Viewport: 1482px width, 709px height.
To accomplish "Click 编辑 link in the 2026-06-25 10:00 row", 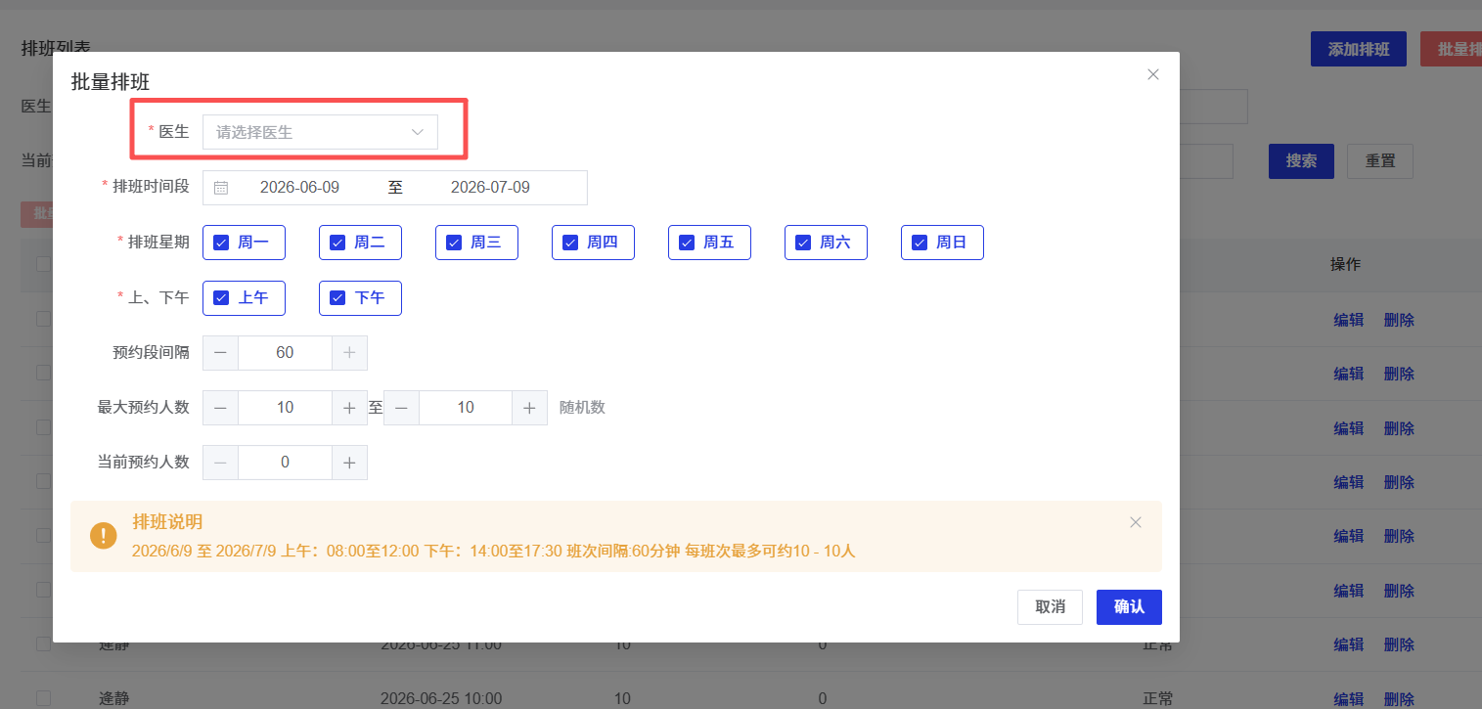I will 1349,699.
